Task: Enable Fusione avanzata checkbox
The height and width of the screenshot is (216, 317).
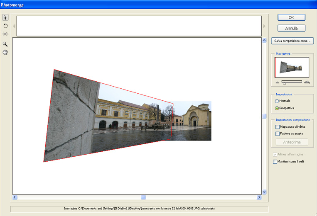Action: point(278,133)
